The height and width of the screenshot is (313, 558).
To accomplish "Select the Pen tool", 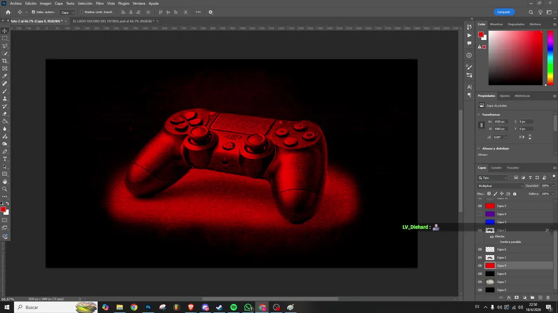I will coord(5,152).
